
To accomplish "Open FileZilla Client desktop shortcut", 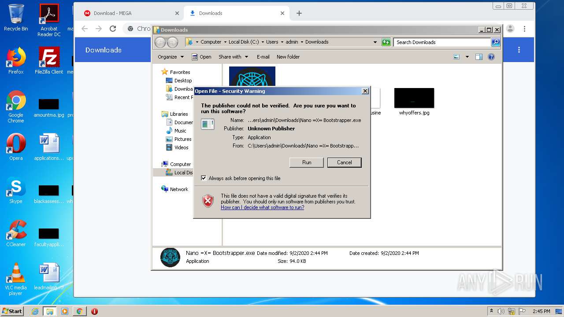I will [49, 60].
